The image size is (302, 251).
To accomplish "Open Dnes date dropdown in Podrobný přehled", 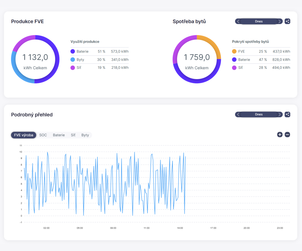I will [x=259, y=114].
